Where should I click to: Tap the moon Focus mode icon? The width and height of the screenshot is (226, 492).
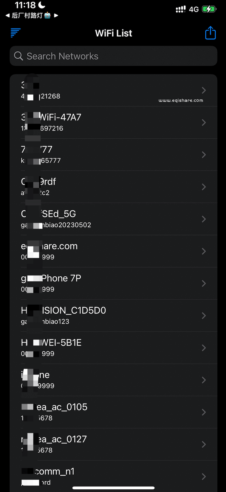[42, 5]
